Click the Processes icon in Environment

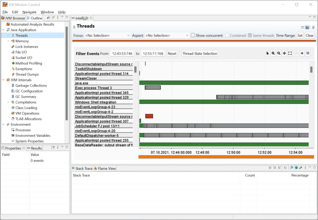13,130
